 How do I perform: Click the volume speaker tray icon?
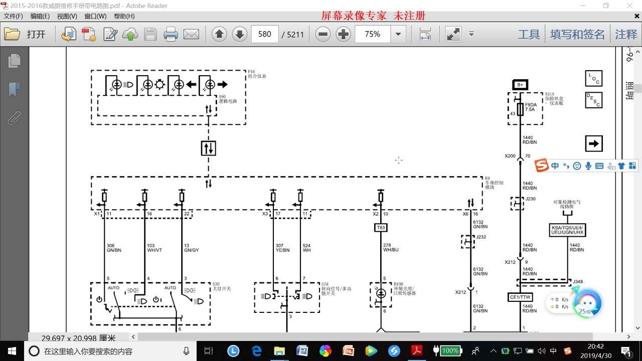click(x=541, y=351)
